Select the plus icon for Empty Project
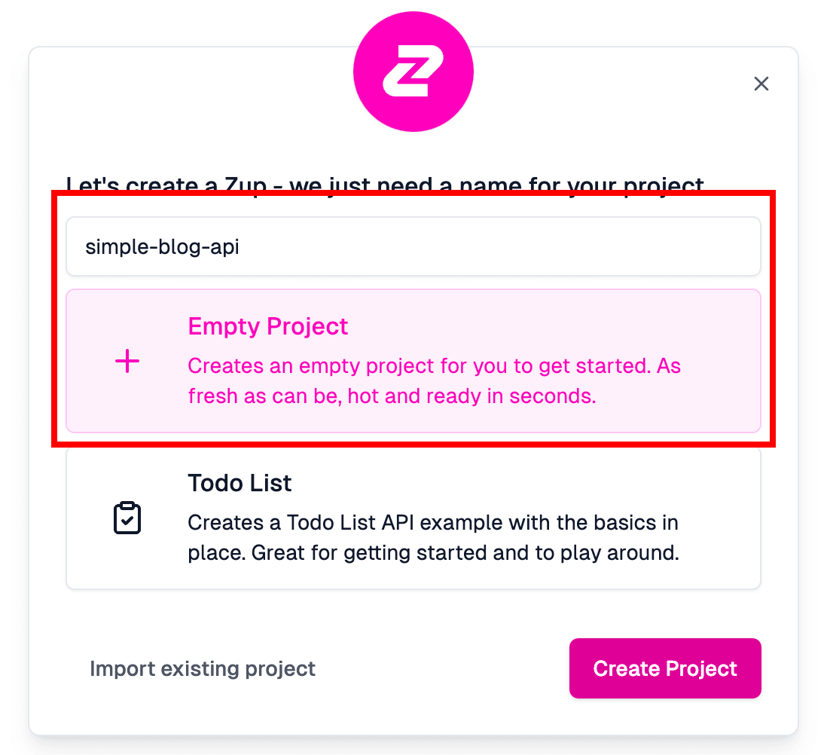Screen dimensions: 827x755 pos(127,361)
